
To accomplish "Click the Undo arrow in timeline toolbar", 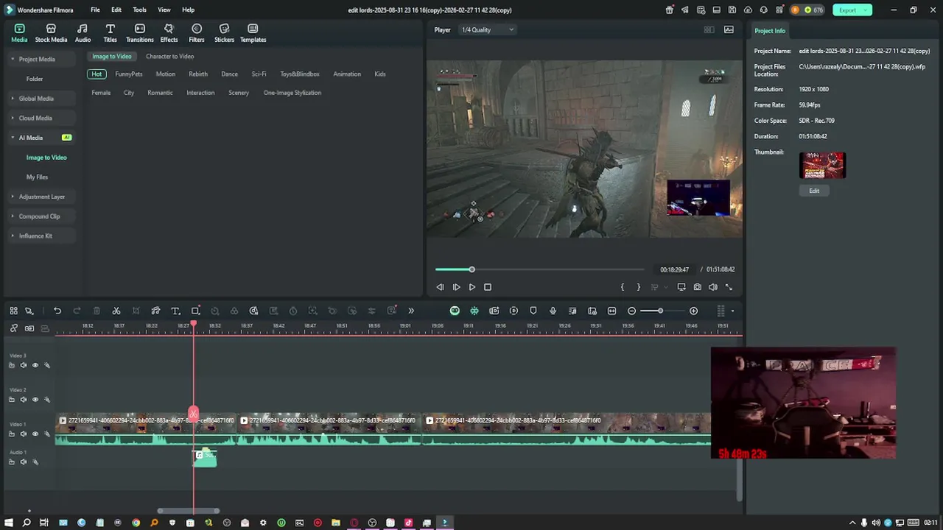I will click(x=57, y=311).
